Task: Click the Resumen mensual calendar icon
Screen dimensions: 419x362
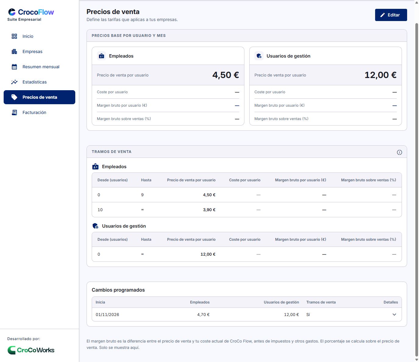Action: 14,67
